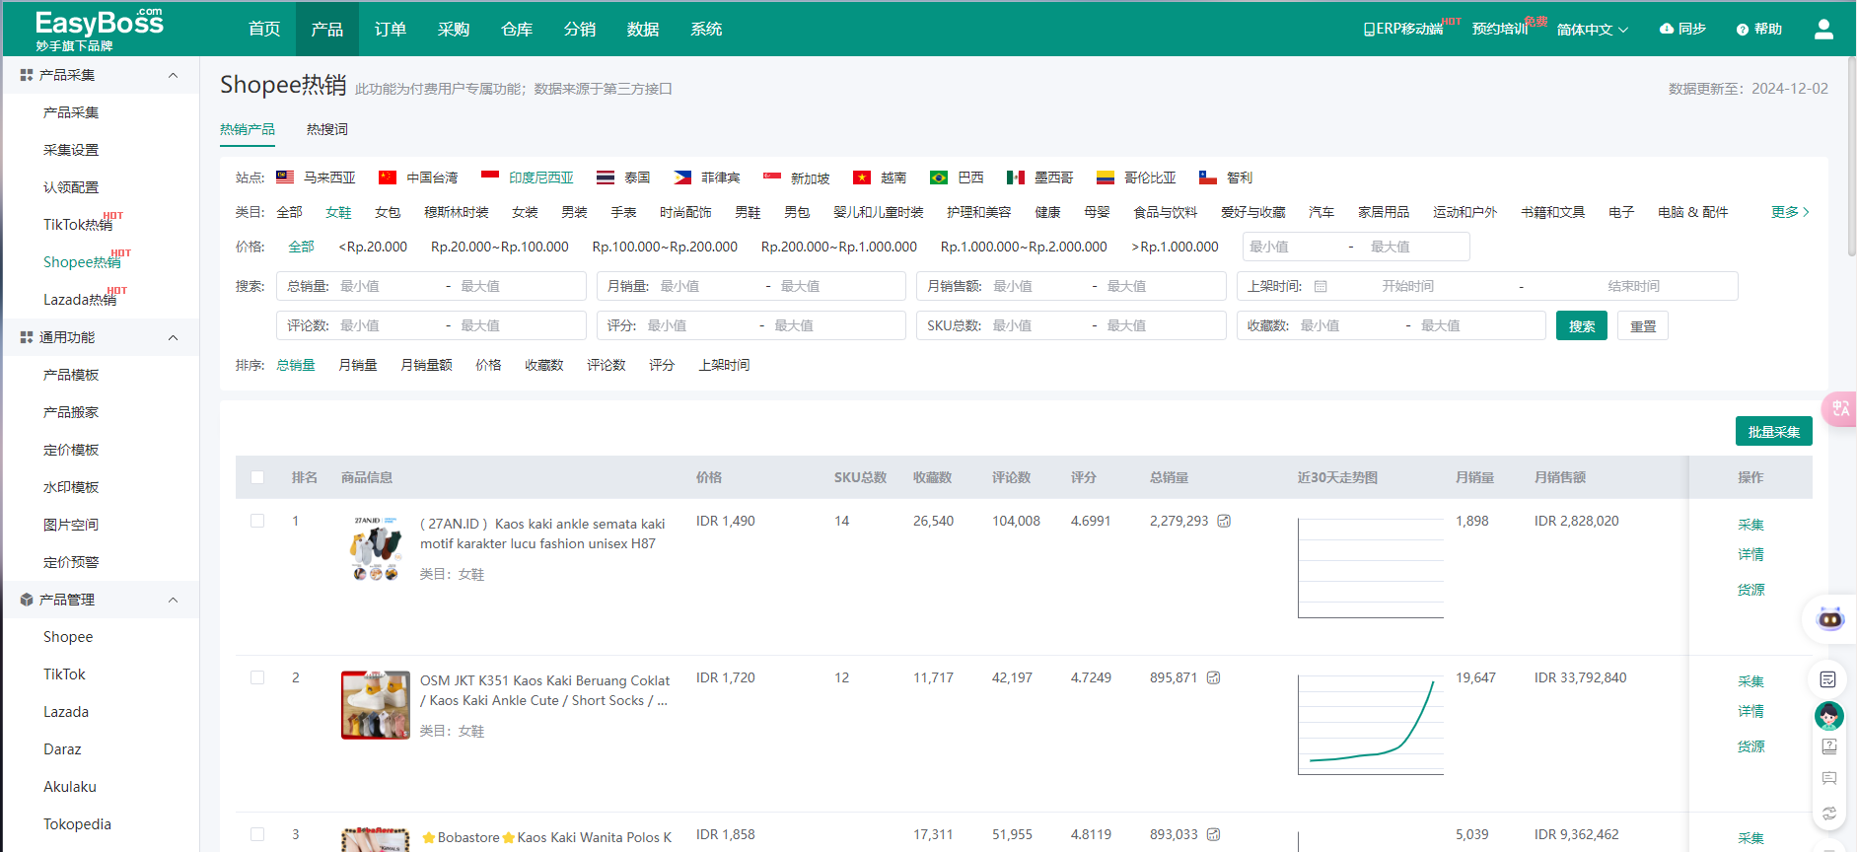Select the Taiwan China flag icon
Image resolution: width=1857 pixels, height=852 pixels.
[x=388, y=177]
